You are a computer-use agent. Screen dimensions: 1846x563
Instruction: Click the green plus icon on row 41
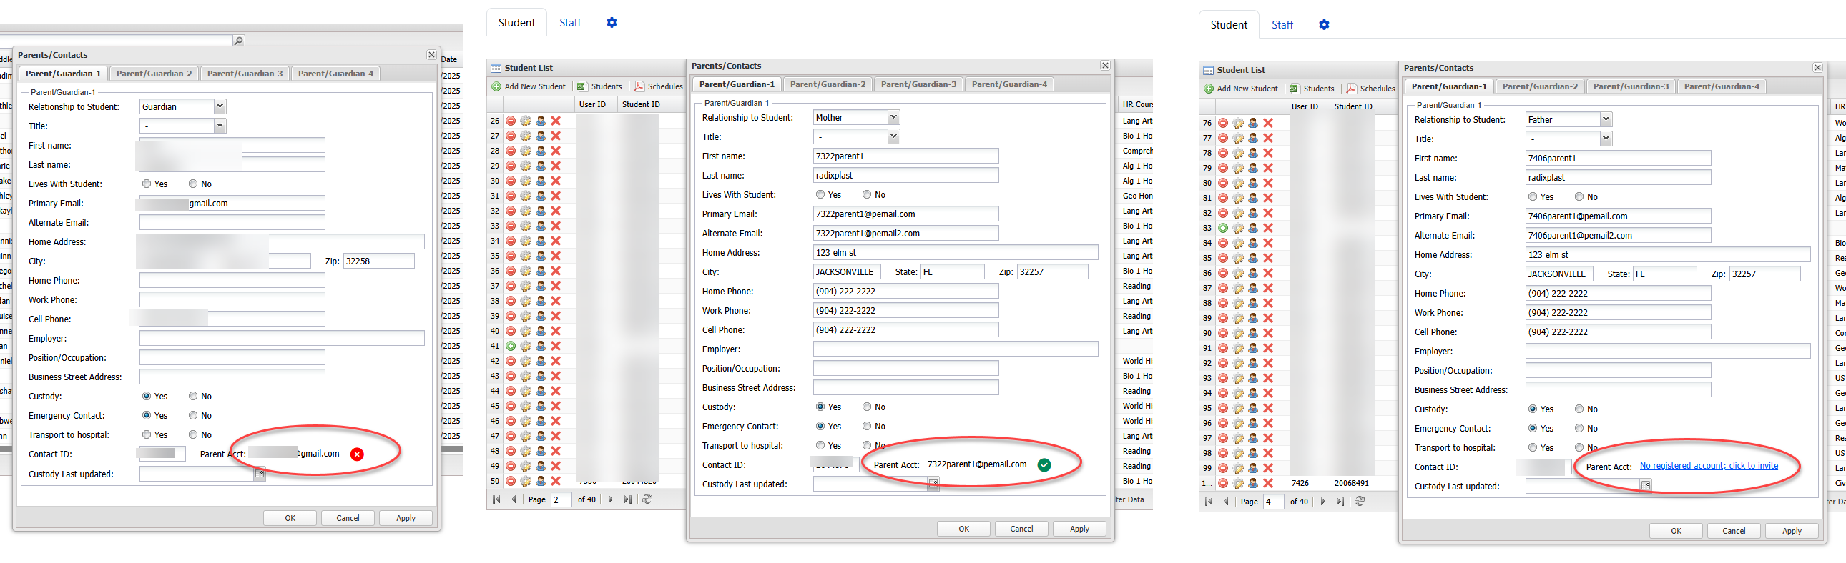pyautogui.click(x=511, y=346)
